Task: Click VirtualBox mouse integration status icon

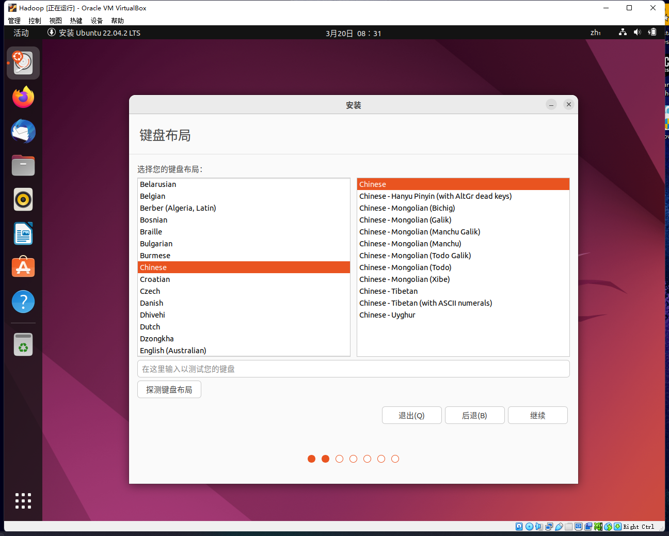Action: coord(608,527)
